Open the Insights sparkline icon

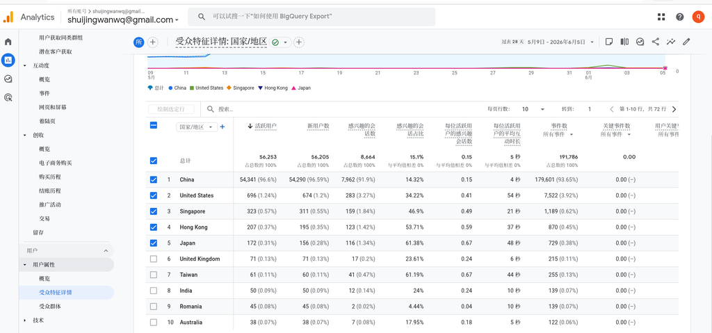(671, 42)
